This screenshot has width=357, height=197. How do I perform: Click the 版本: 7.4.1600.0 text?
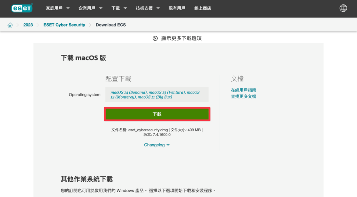[x=157, y=135]
